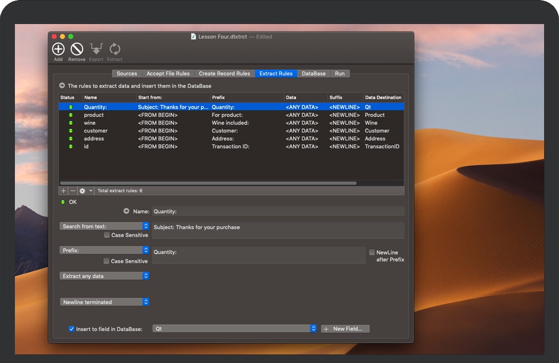Uncheck Insert to field in DataBase
559x363 pixels.
point(71,328)
